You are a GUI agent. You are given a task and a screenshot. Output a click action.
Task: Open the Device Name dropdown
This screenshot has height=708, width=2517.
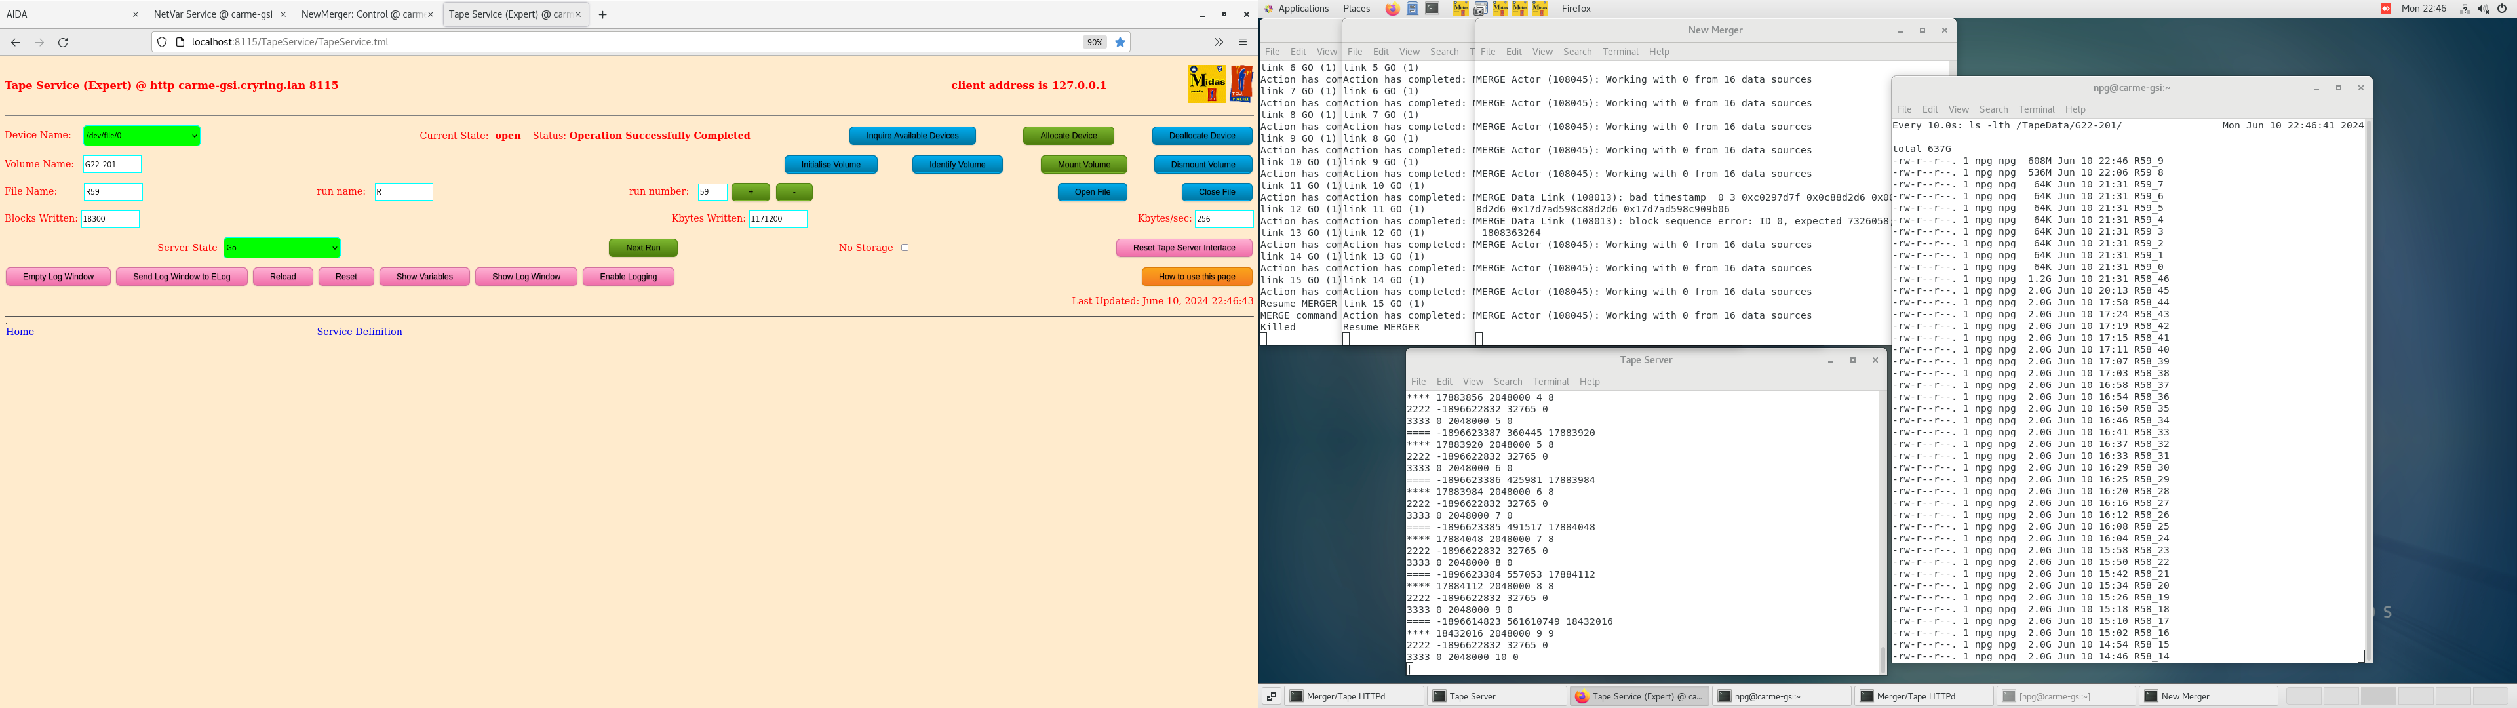click(x=142, y=136)
